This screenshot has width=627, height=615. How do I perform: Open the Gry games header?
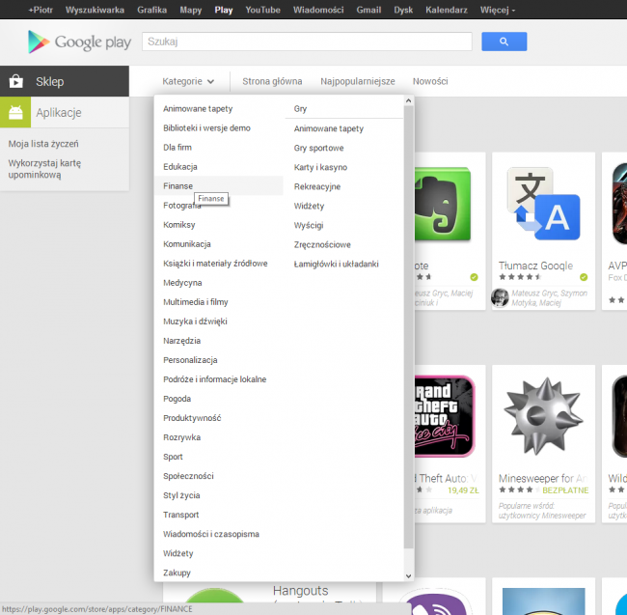click(x=300, y=109)
